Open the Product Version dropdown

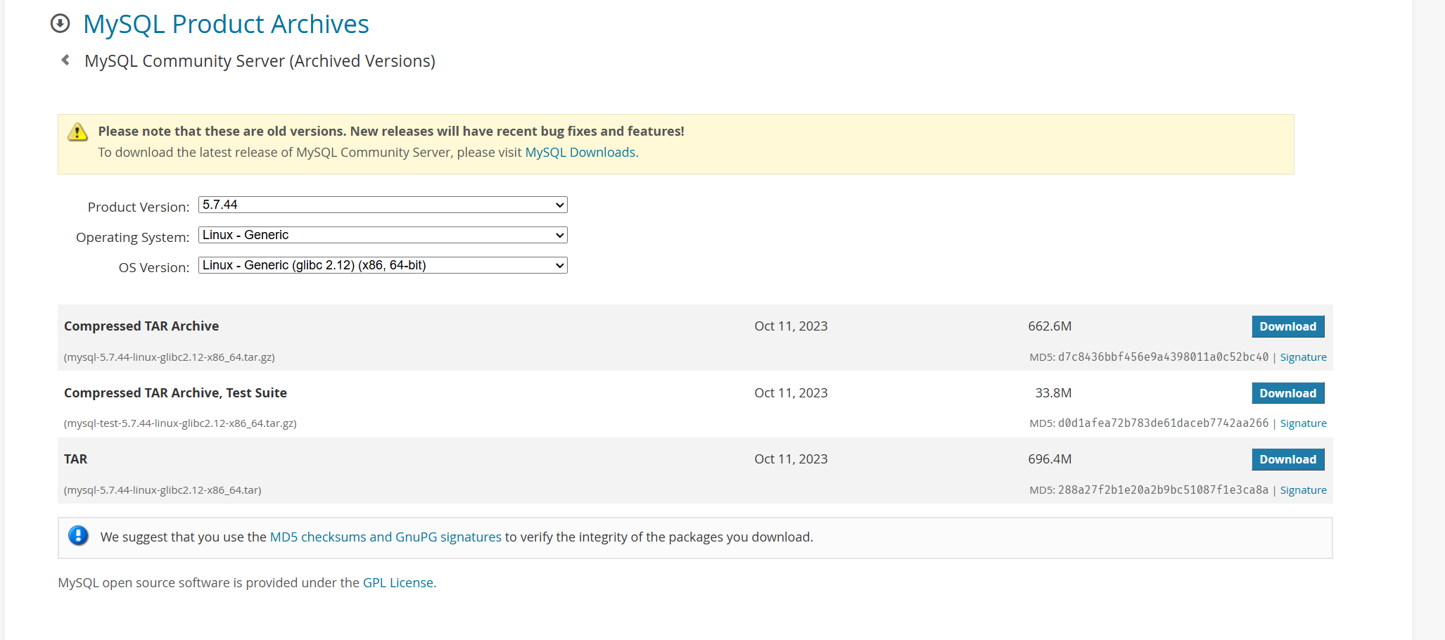click(383, 205)
